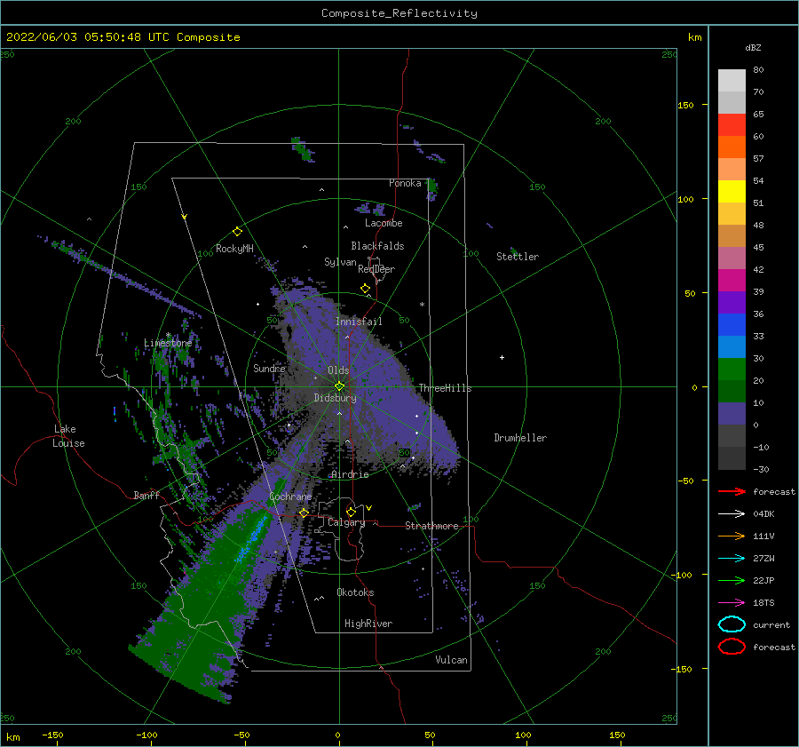The image size is (799, 747).
Task: Click the blue high-reflectivity streak southwest of Cochrane
Action: tap(252, 539)
